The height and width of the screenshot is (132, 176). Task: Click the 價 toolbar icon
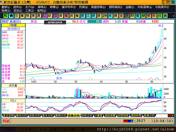pyautogui.click(x=33, y=16)
